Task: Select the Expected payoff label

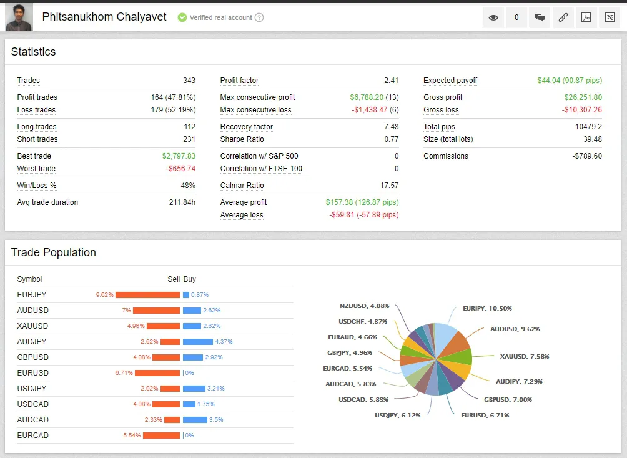Action: tap(450, 81)
